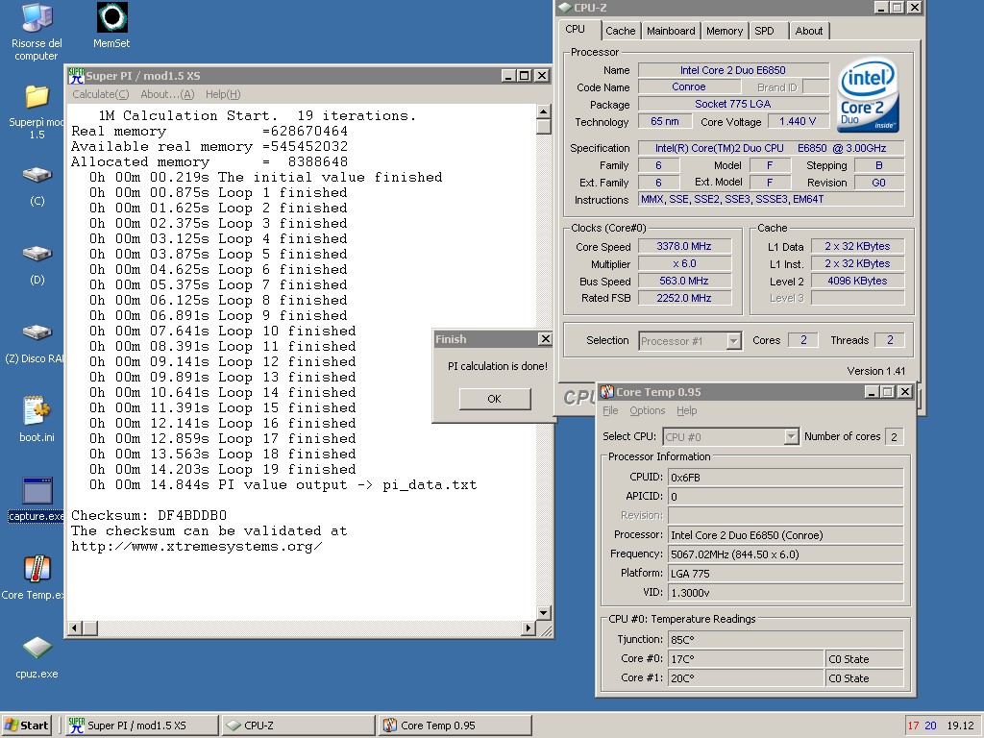The width and height of the screenshot is (984, 738).
Task: Open the Windows Start button
Action: [26, 726]
